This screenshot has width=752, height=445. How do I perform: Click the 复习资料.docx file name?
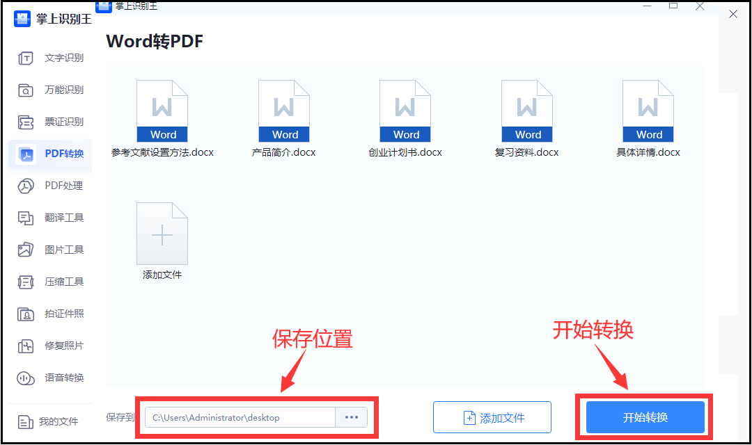coord(527,152)
